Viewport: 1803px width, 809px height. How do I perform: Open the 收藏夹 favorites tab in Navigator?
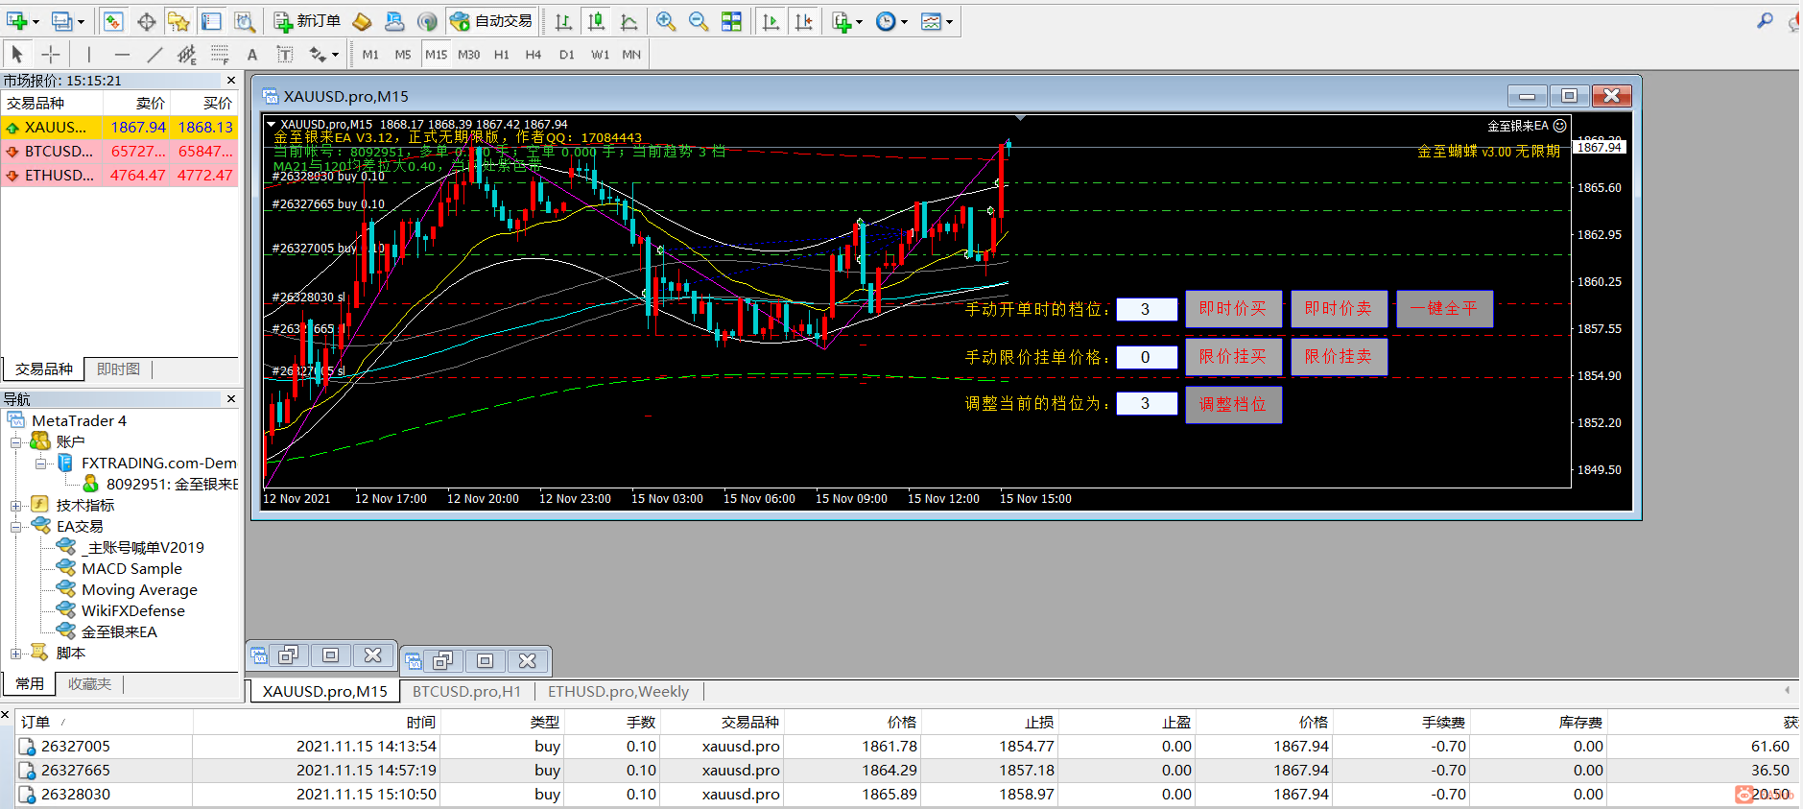(x=89, y=683)
